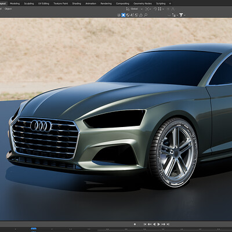Image resolution: width=232 pixels, height=232 pixels.
Task: Toggle auto keying record dot
Action: [135, 224]
